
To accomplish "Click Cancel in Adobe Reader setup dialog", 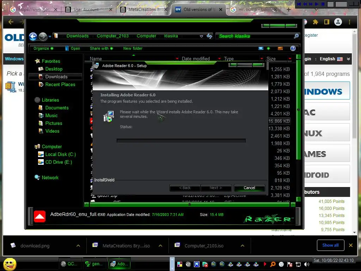I will point(249,188).
